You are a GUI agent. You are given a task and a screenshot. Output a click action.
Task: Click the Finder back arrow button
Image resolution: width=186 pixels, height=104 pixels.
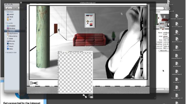7,8
